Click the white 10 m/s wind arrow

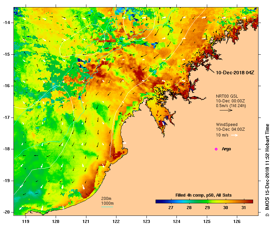pos(235,135)
